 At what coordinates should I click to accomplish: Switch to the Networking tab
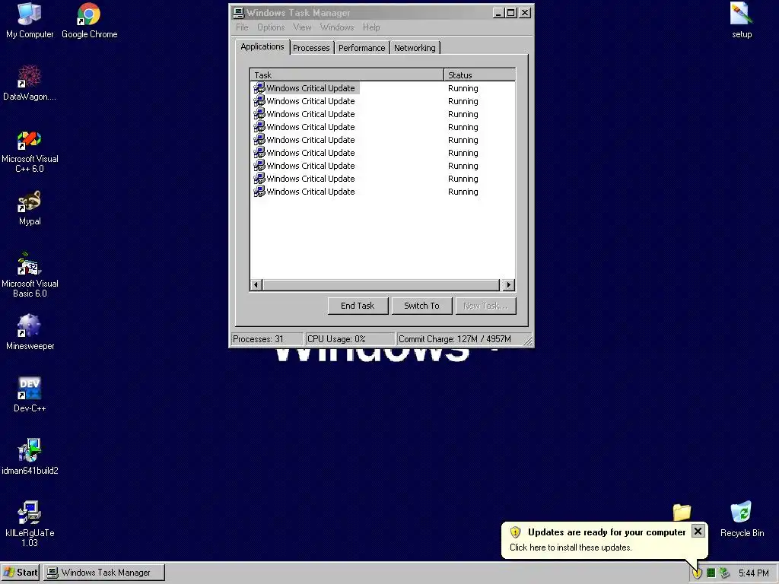[x=415, y=48]
